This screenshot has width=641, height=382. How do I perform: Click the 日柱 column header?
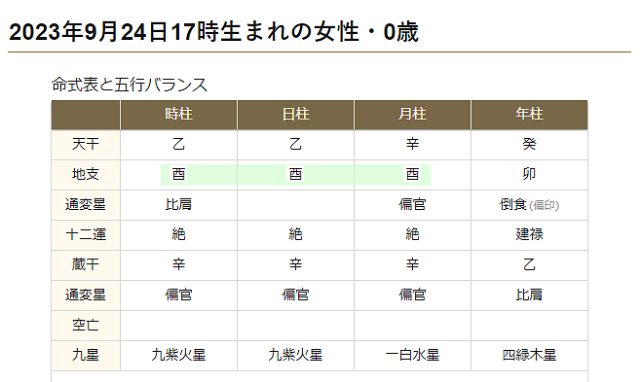coord(295,115)
